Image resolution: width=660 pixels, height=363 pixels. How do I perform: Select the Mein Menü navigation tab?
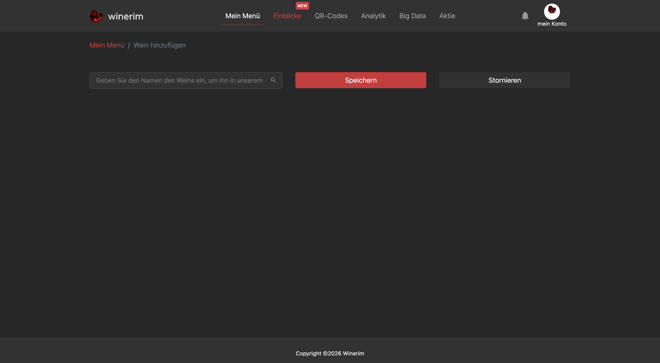242,16
